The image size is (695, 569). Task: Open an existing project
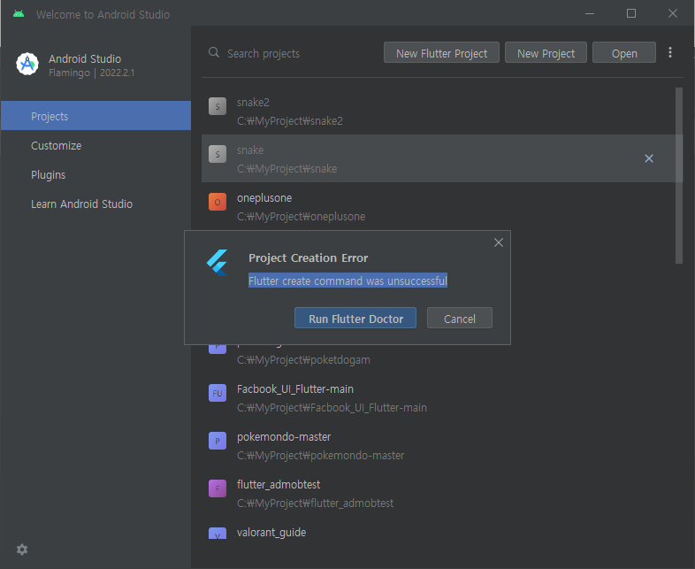[624, 53]
